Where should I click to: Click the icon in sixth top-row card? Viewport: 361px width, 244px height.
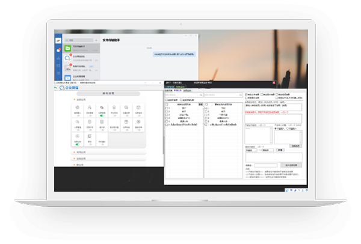(138, 108)
